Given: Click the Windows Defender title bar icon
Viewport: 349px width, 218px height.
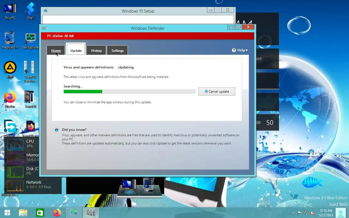Looking at the screenshot, I should point(44,28).
